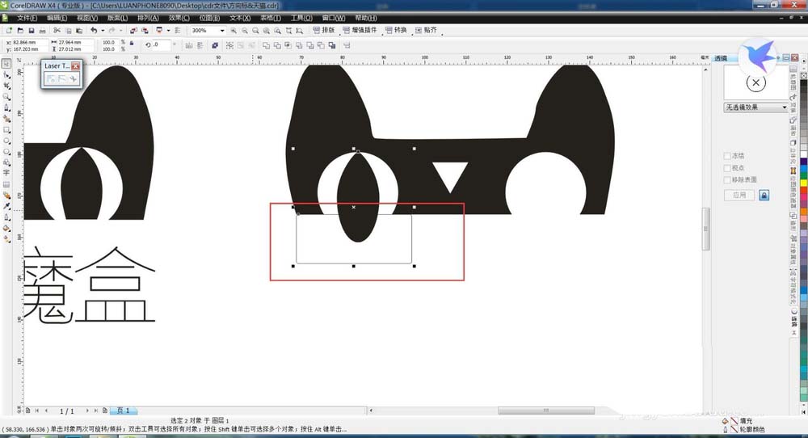This screenshot has width=808, height=438.
Task: Open the 无透镜效果 lens type dropdown
Action: tap(756, 107)
